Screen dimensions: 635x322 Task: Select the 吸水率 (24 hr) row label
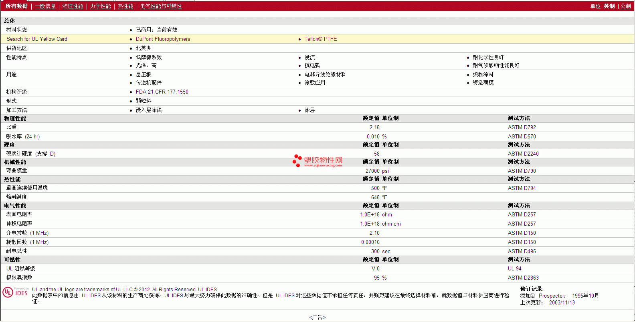pyautogui.click(x=23, y=137)
